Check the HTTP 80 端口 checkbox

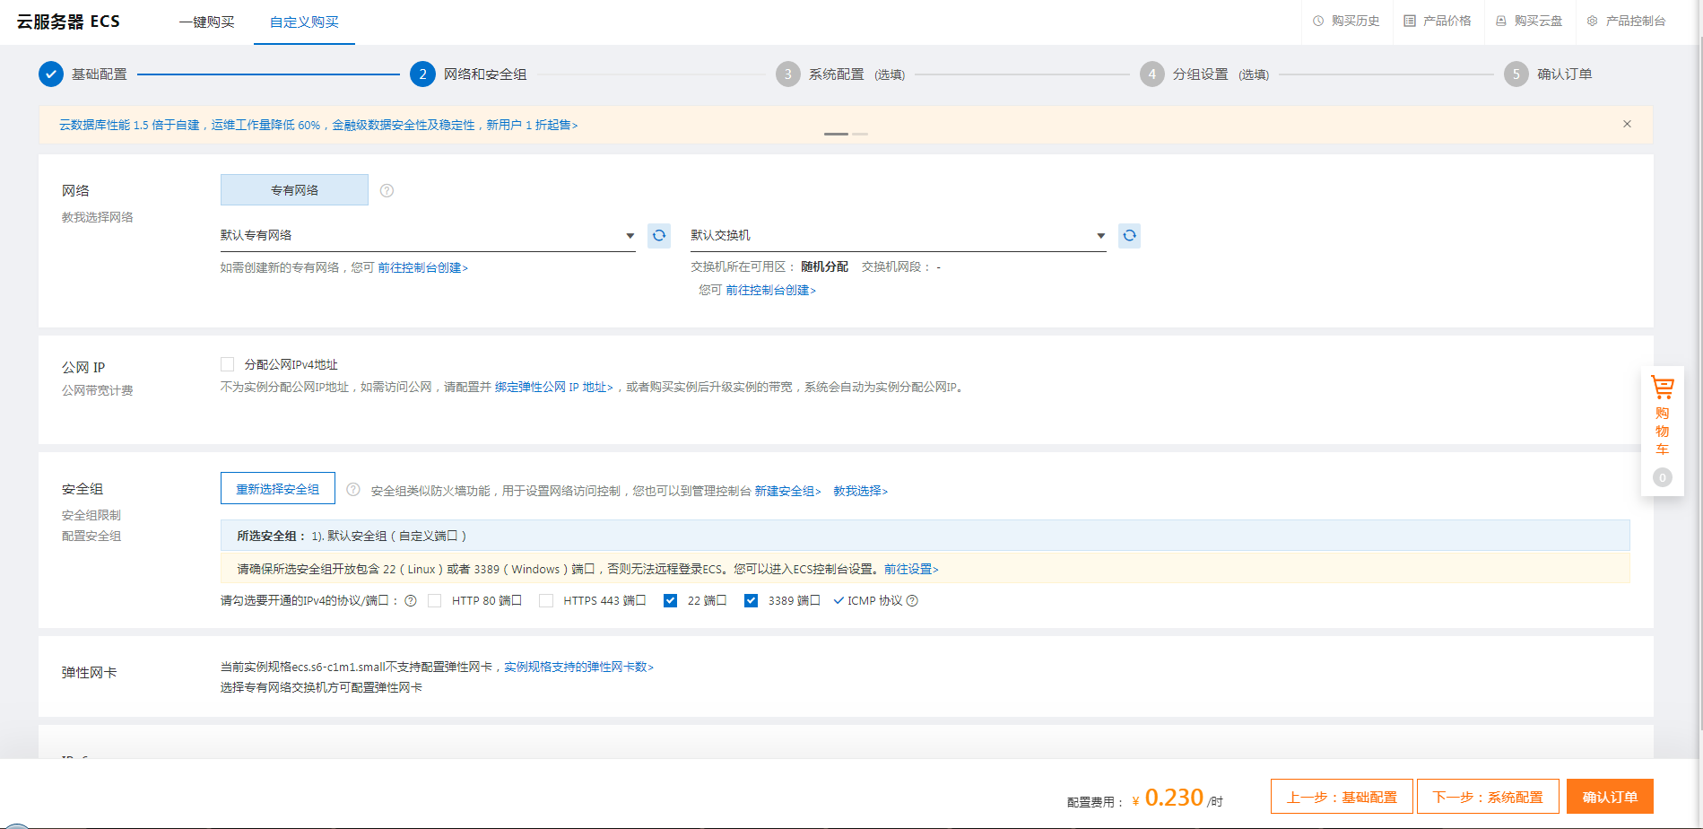pyautogui.click(x=434, y=600)
